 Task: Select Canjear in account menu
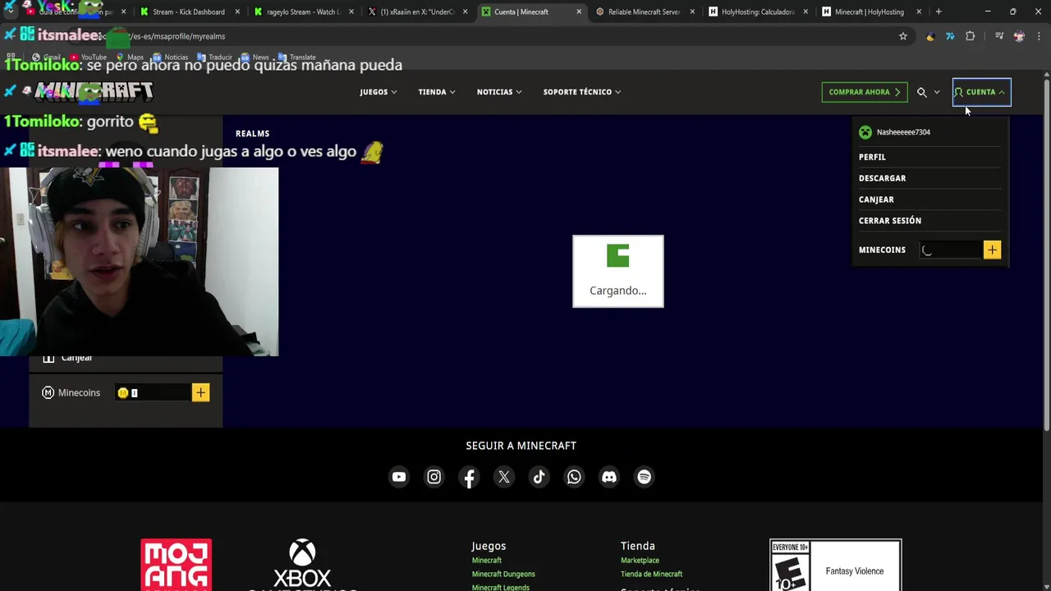[876, 199]
